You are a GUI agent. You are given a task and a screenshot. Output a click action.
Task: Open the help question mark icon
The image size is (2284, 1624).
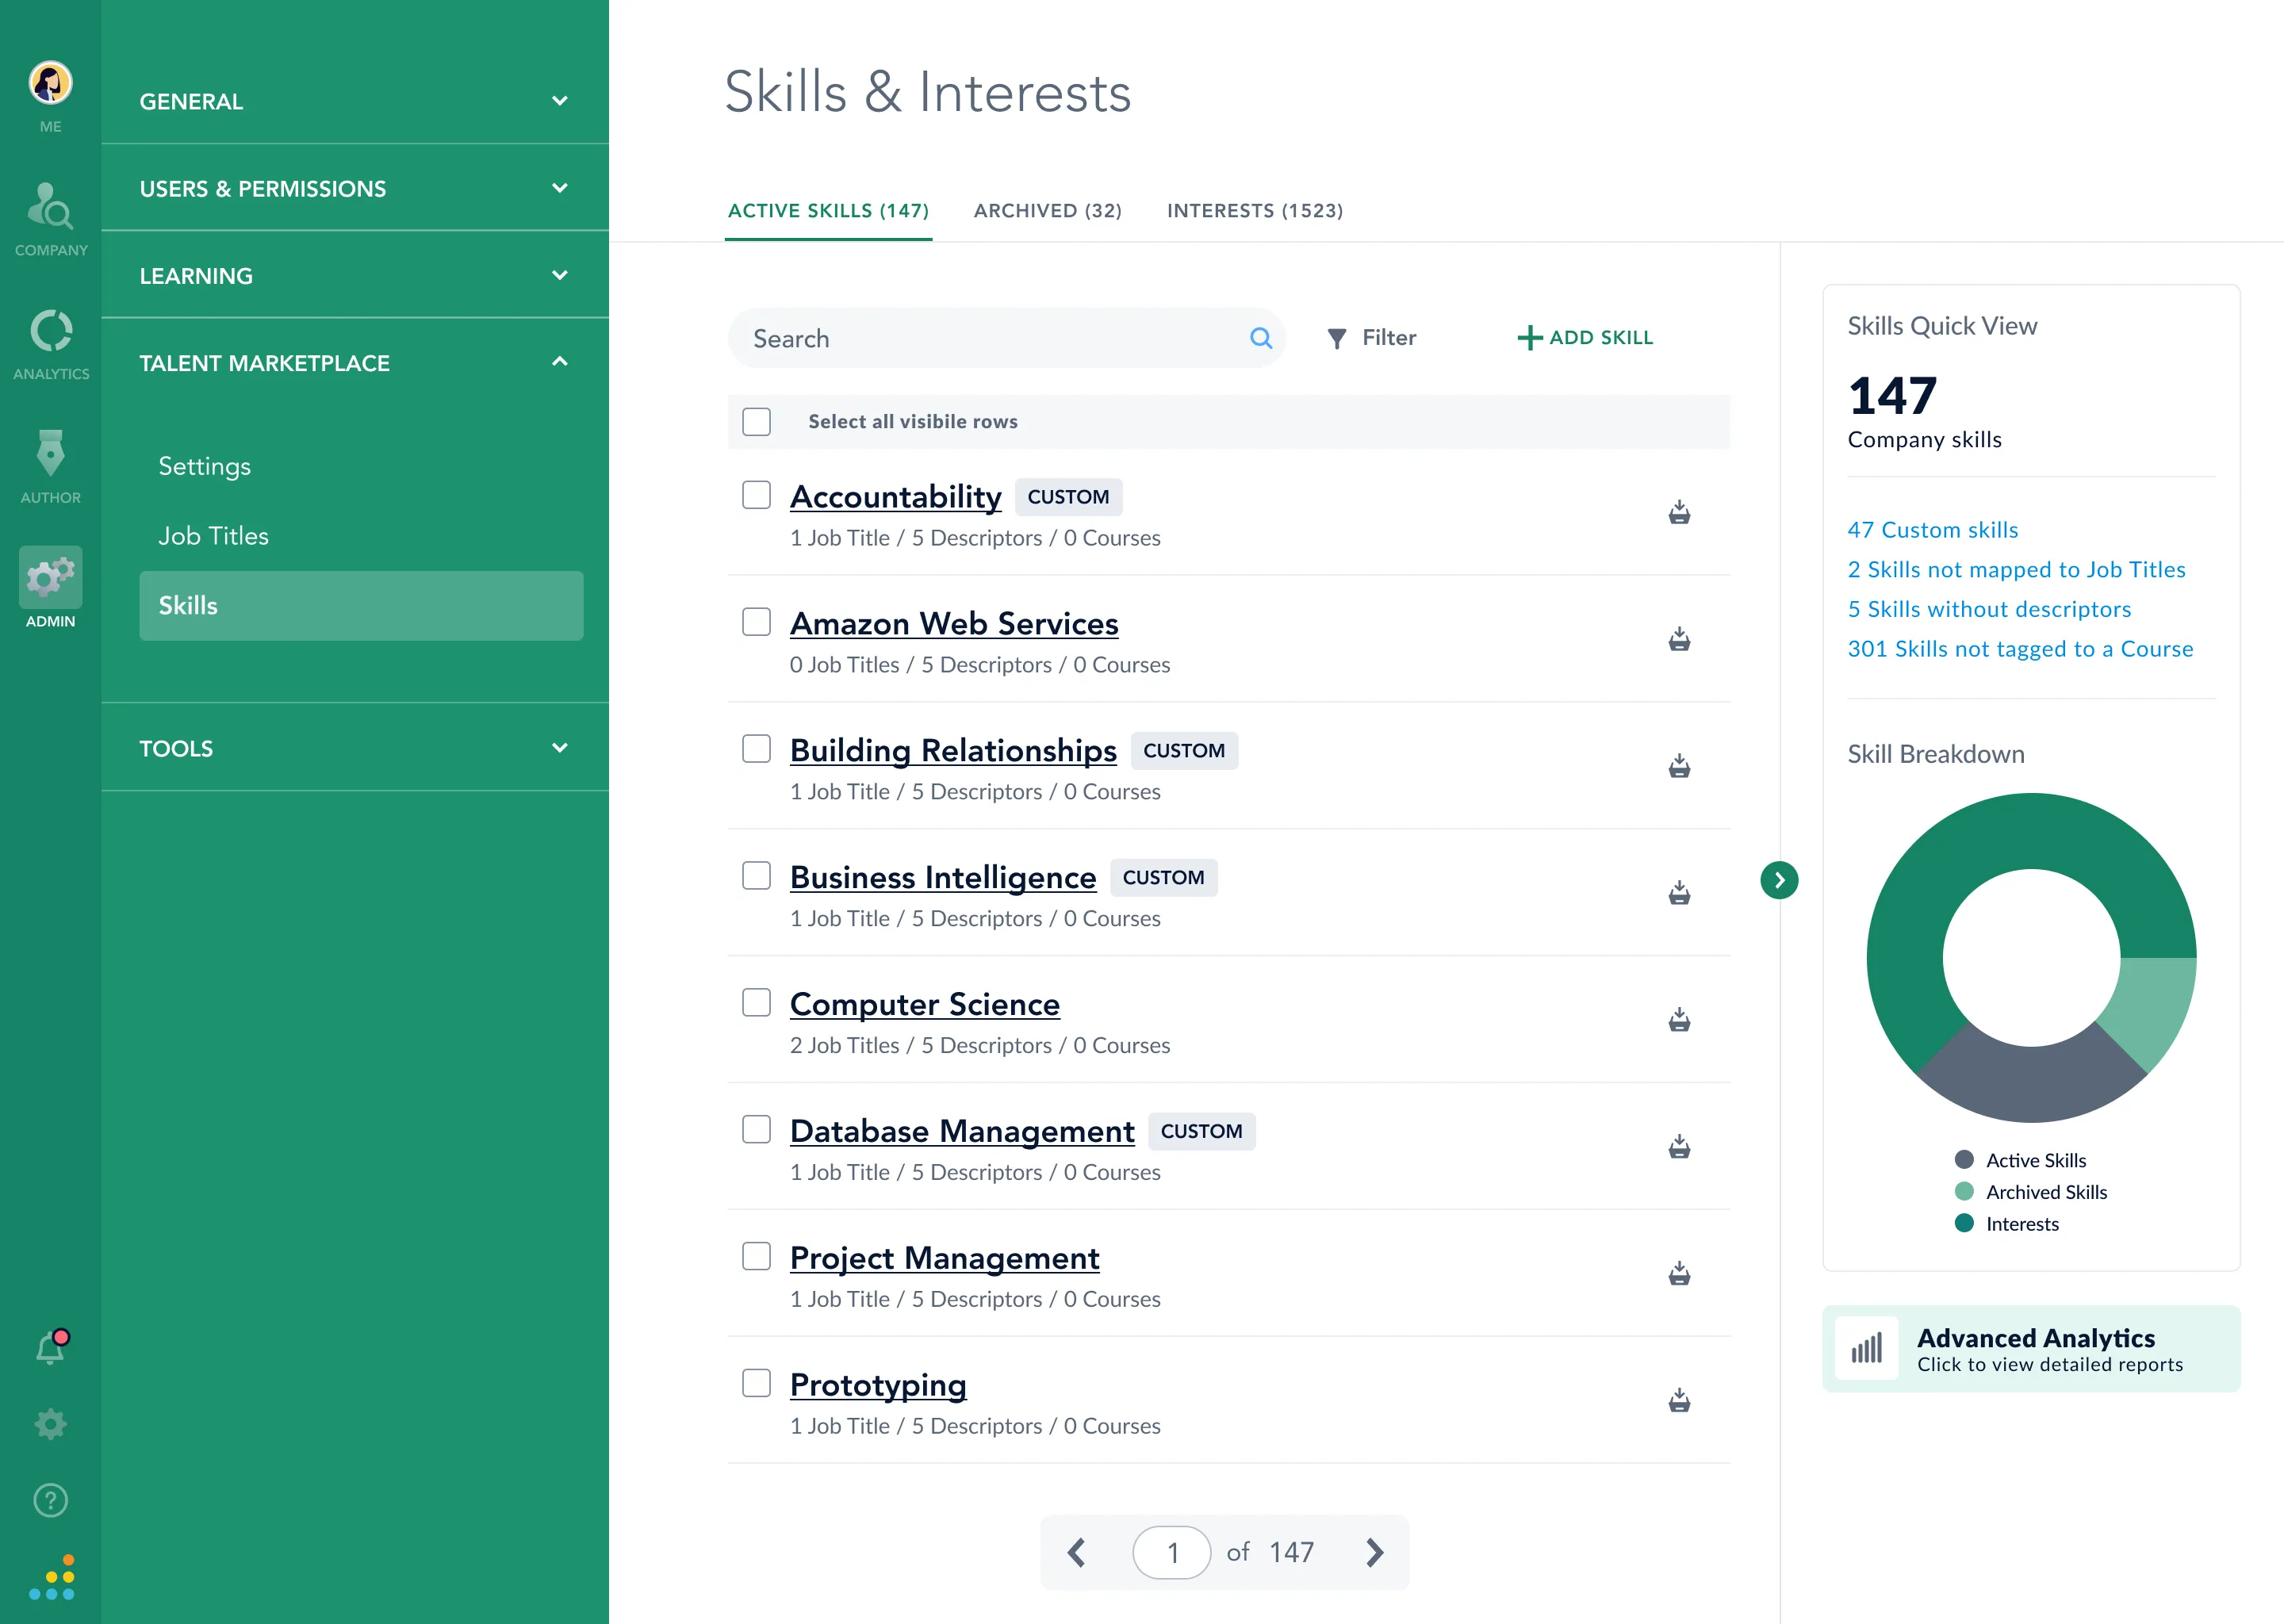[50, 1500]
